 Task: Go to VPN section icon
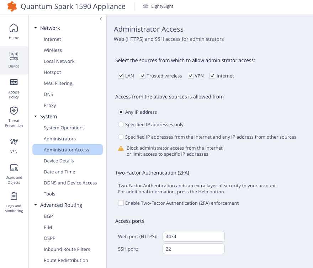coord(14,142)
